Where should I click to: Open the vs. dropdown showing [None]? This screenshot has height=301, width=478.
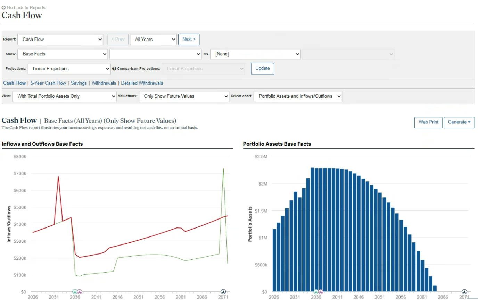(255, 54)
